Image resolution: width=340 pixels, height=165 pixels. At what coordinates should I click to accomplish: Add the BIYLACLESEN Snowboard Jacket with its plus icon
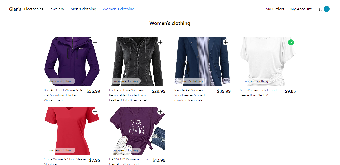(x=95, y=42)
